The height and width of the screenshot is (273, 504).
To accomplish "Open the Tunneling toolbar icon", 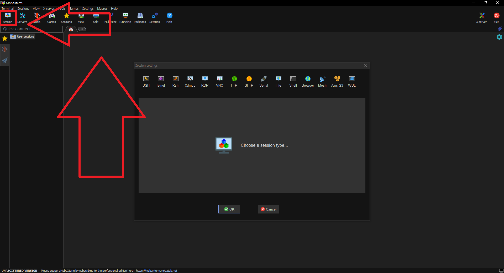I will 125,18.
